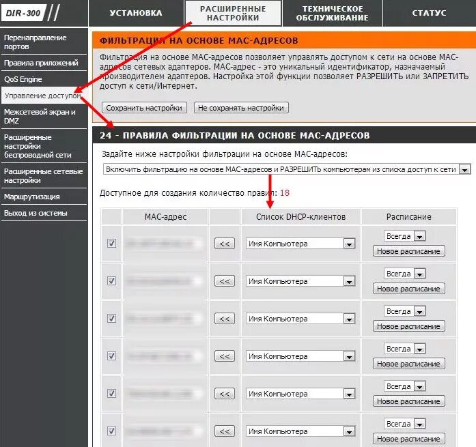Click the << copy button in fifth row
476x447 pixels.
pos(225,394)
